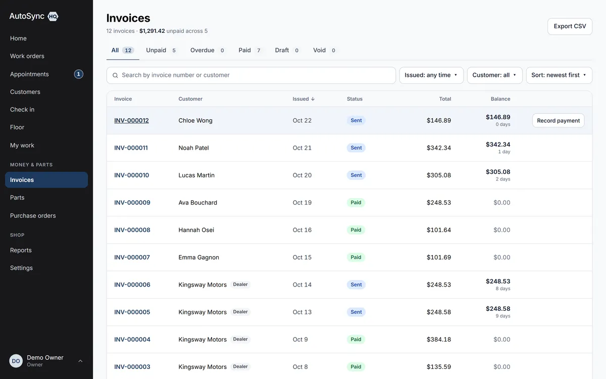Click customer name Lucas Martin
Screen dimensions: 606x379
point(196,175)
